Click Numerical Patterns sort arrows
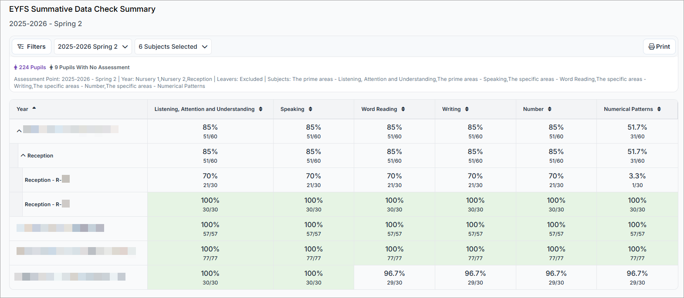Screen dimensions: 684x298 click(659, 109)
